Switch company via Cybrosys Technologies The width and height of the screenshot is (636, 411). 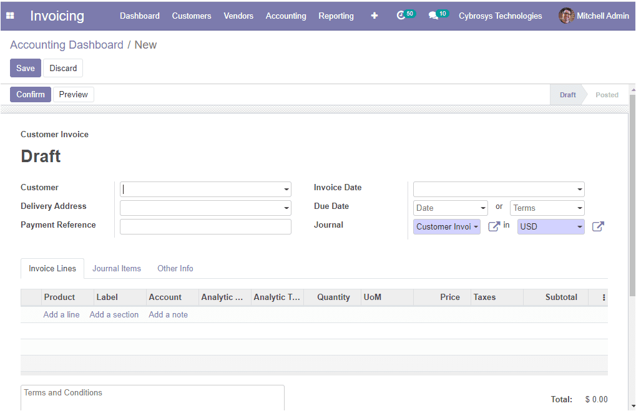pyautogui.click(x=500, y=16)
